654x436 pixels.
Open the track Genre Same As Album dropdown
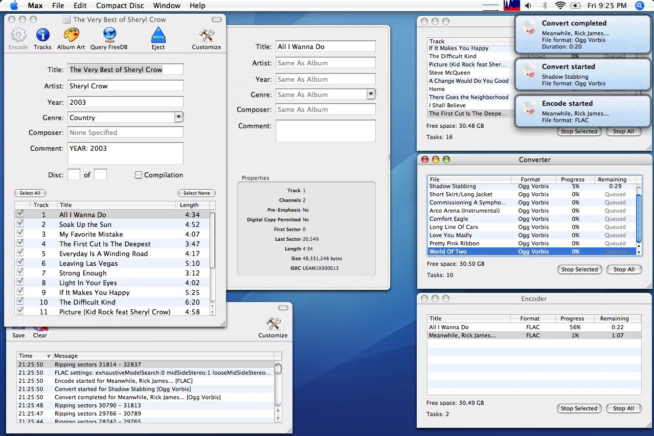(371, 94)
